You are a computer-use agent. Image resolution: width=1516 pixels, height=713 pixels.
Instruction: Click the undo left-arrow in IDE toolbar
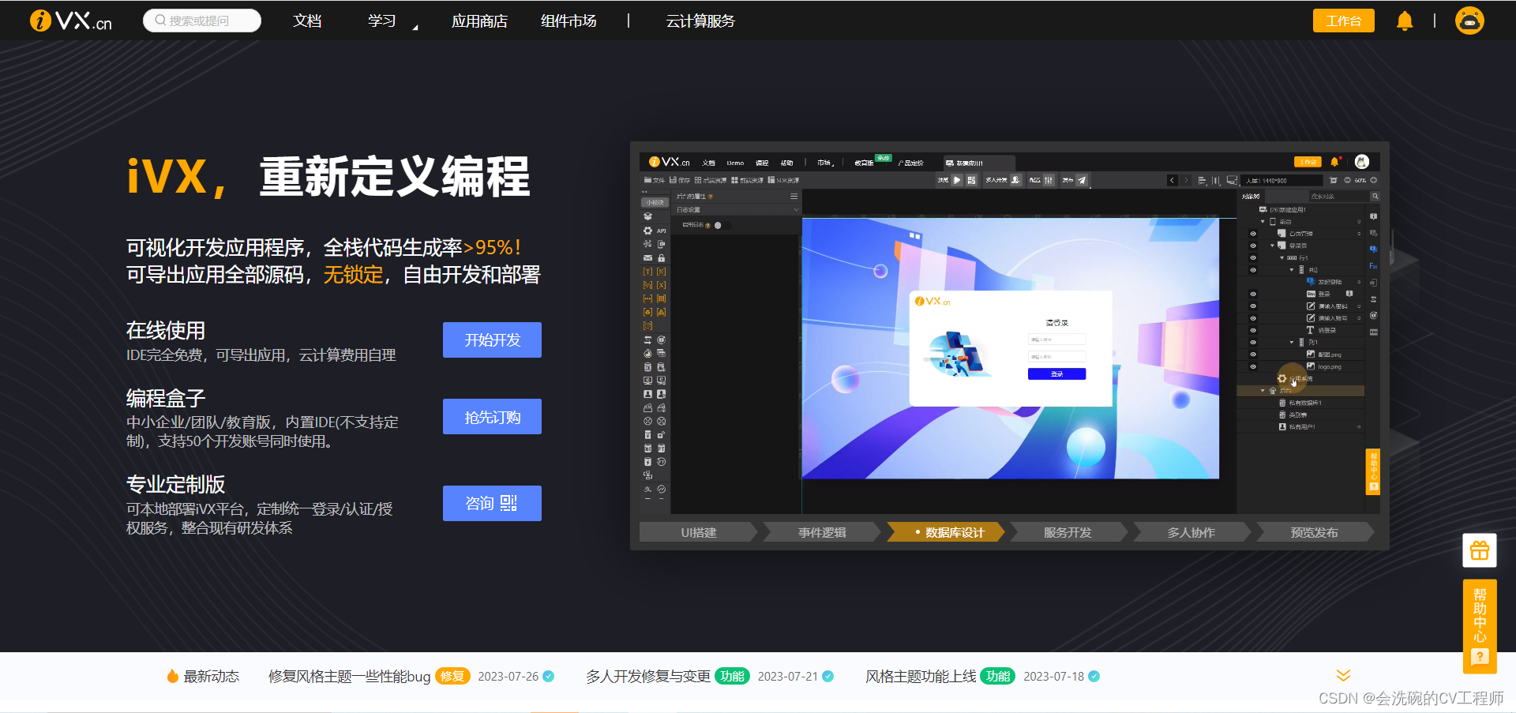point(1173,180)
